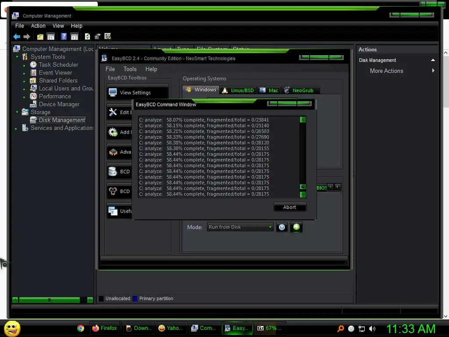Click the orange magnifier tray icon
This screenshot has height=337, width=449.
tap(341, 329)
